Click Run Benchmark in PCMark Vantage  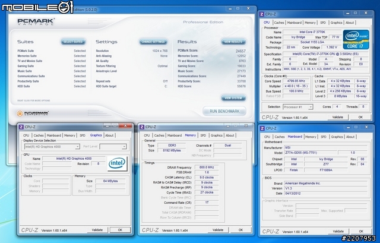tap(224, 111)
